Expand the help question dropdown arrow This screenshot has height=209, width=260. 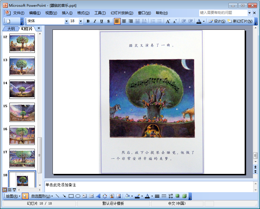point(249,13)
